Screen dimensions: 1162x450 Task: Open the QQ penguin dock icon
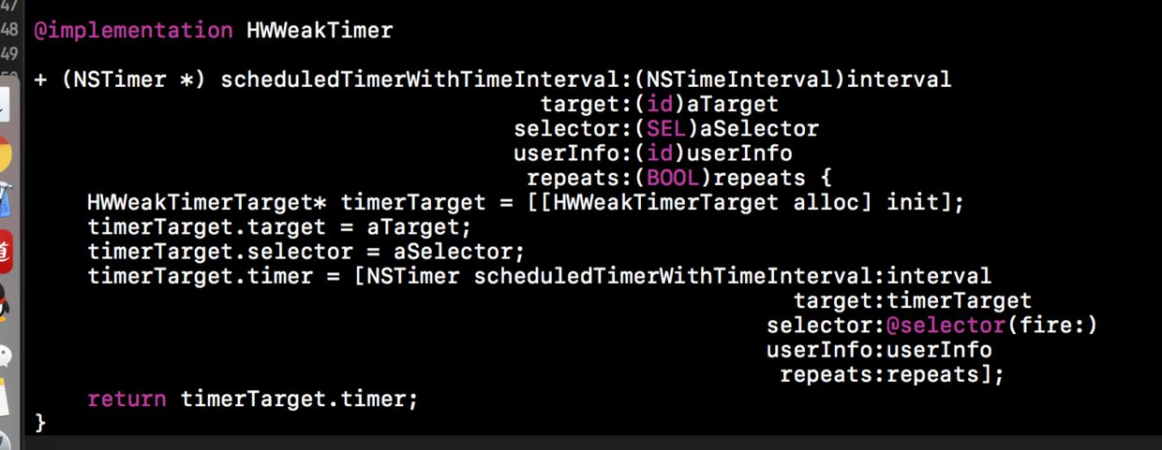click(5, 303)
